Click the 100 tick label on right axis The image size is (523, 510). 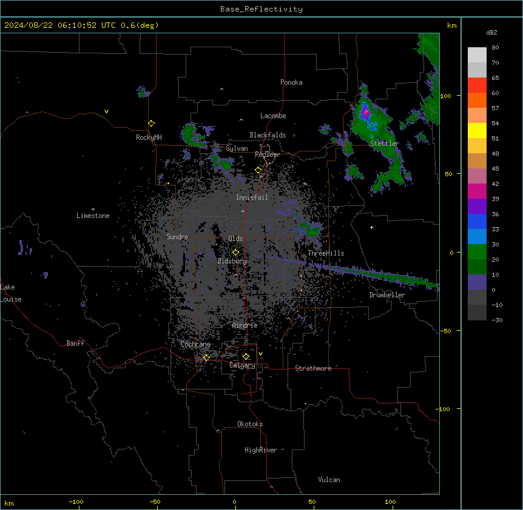(x=445, y=96)
